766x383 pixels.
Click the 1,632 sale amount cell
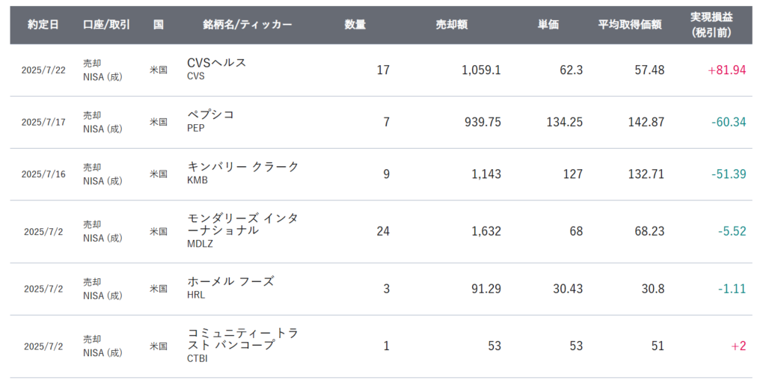[486, 231]
